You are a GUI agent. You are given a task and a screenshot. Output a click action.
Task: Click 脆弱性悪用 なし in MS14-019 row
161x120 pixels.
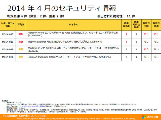click(156, 49)
